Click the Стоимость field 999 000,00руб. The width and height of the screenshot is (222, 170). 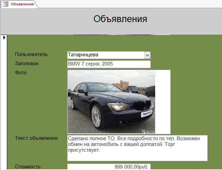click(x=109, y=167)
